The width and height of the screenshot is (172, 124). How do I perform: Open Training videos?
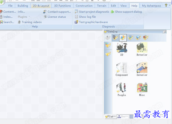32,22
